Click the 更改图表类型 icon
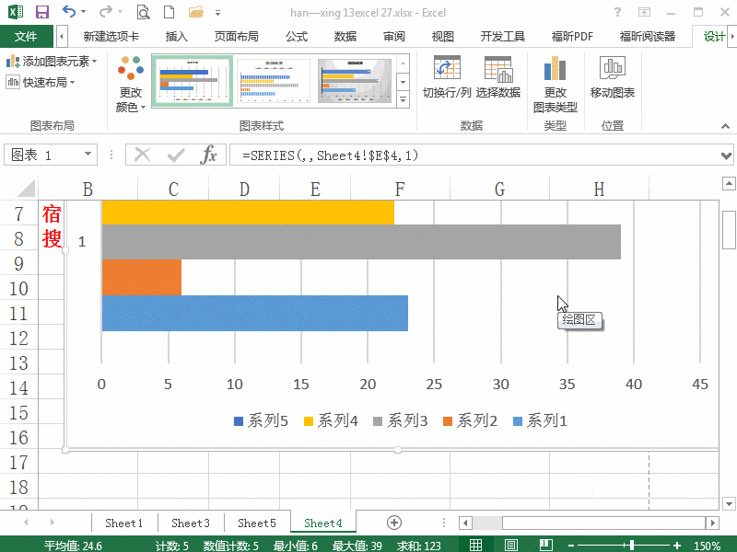This screenshot has height=552, width=737. (555, 80)
